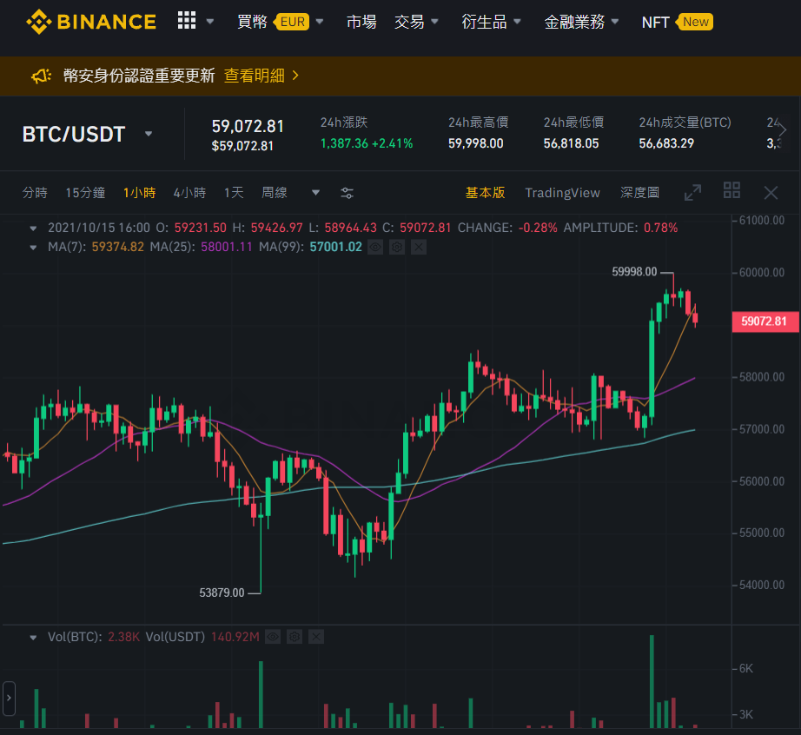Click the New badge beside NFT
Viewport: 801px width, 735px height.
[694, 22]
